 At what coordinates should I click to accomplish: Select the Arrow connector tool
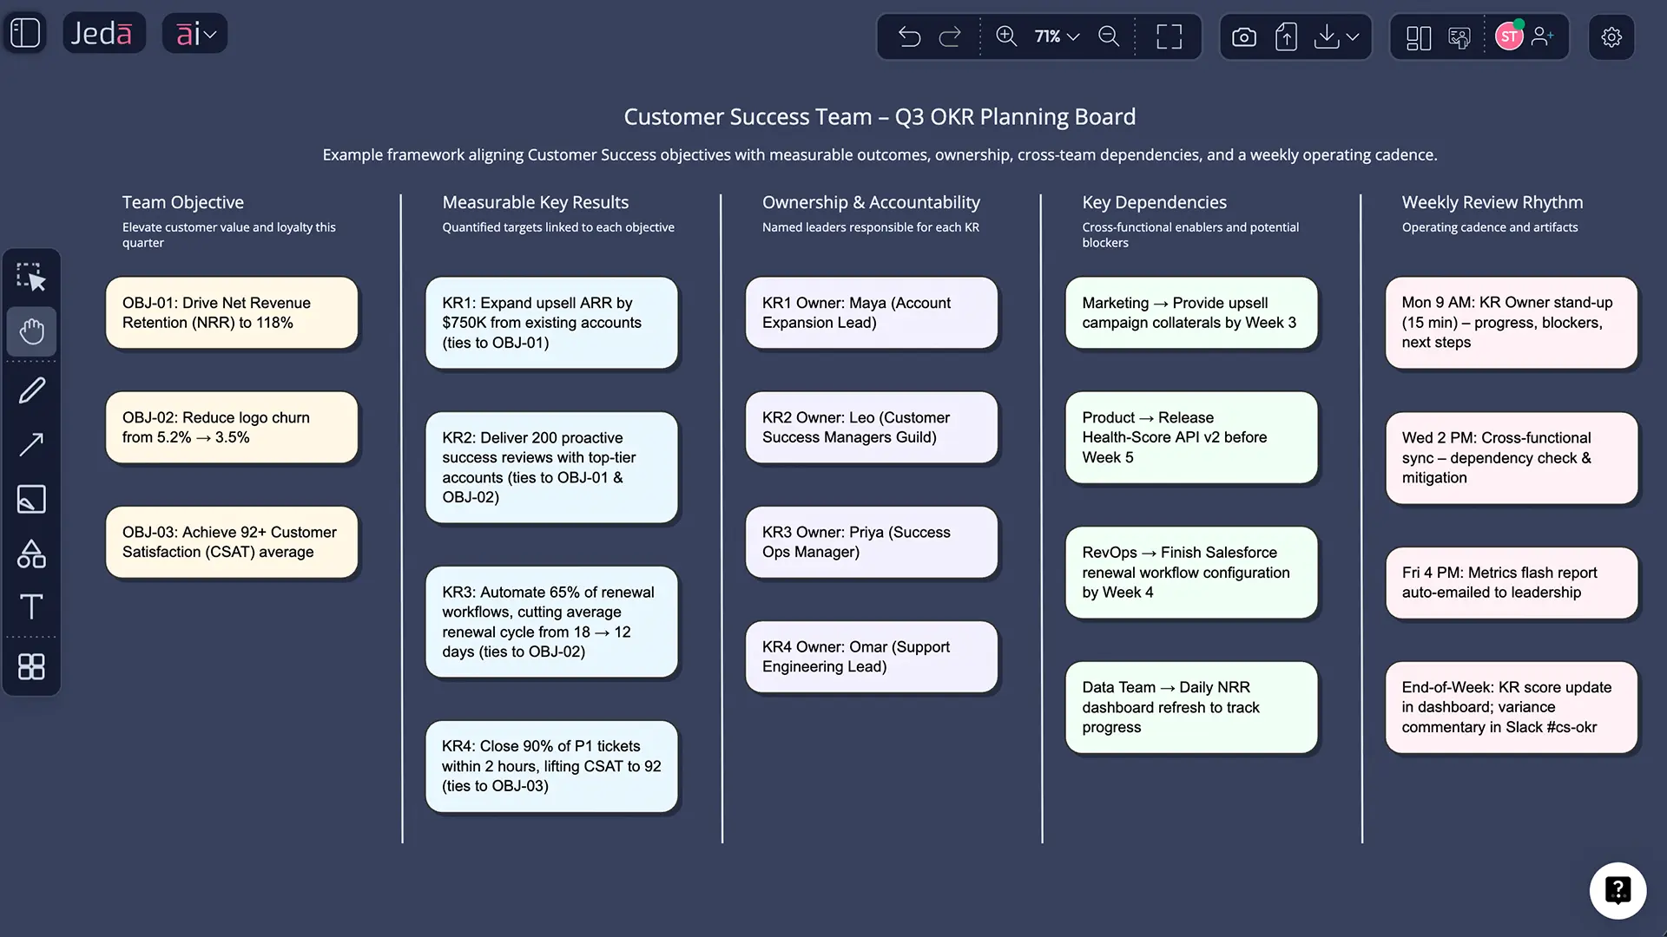tap(31, 444)
